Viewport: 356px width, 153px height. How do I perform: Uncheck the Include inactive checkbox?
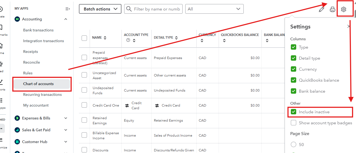pos(294,112)
